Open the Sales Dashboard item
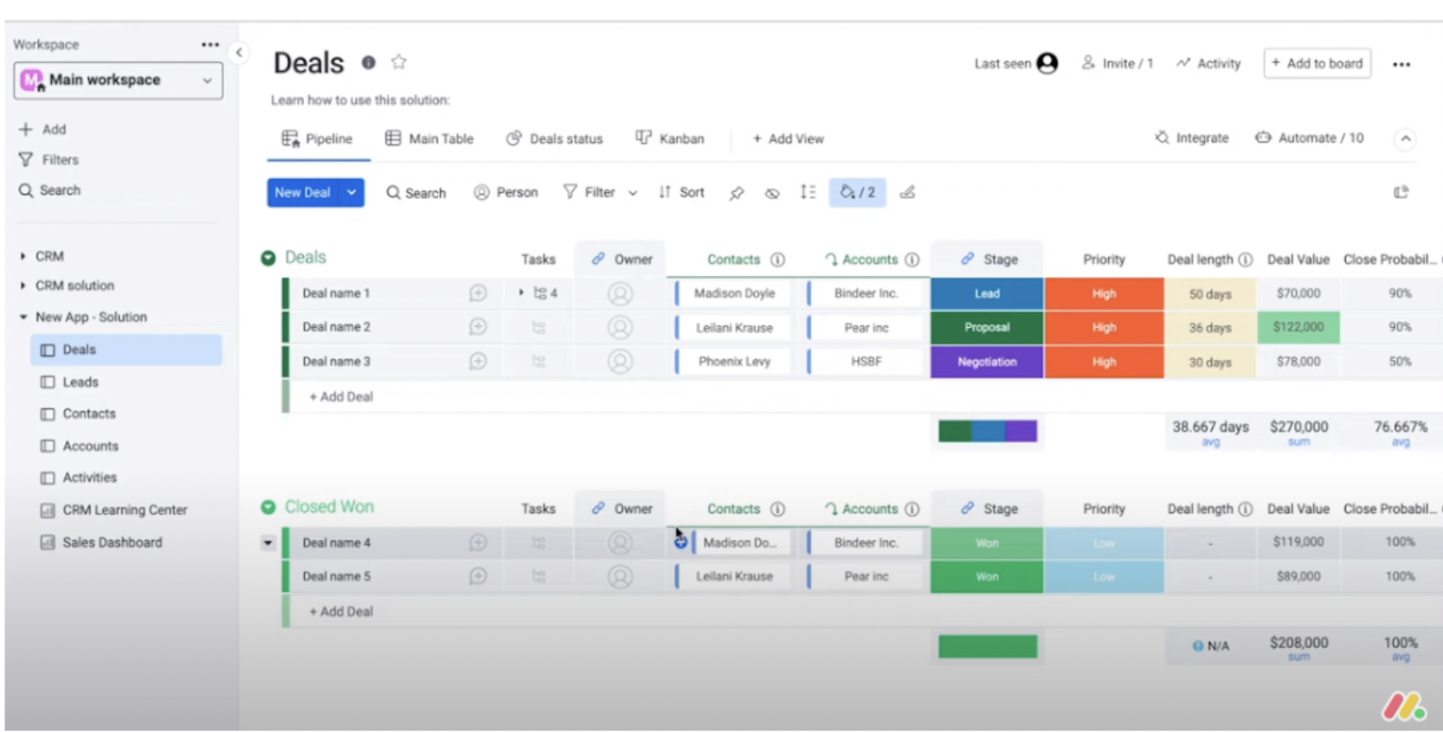 click(112, 543)
